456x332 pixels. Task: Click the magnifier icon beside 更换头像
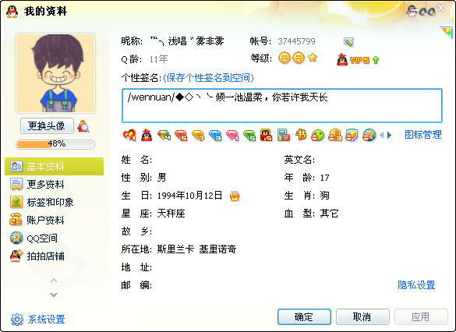83,126
